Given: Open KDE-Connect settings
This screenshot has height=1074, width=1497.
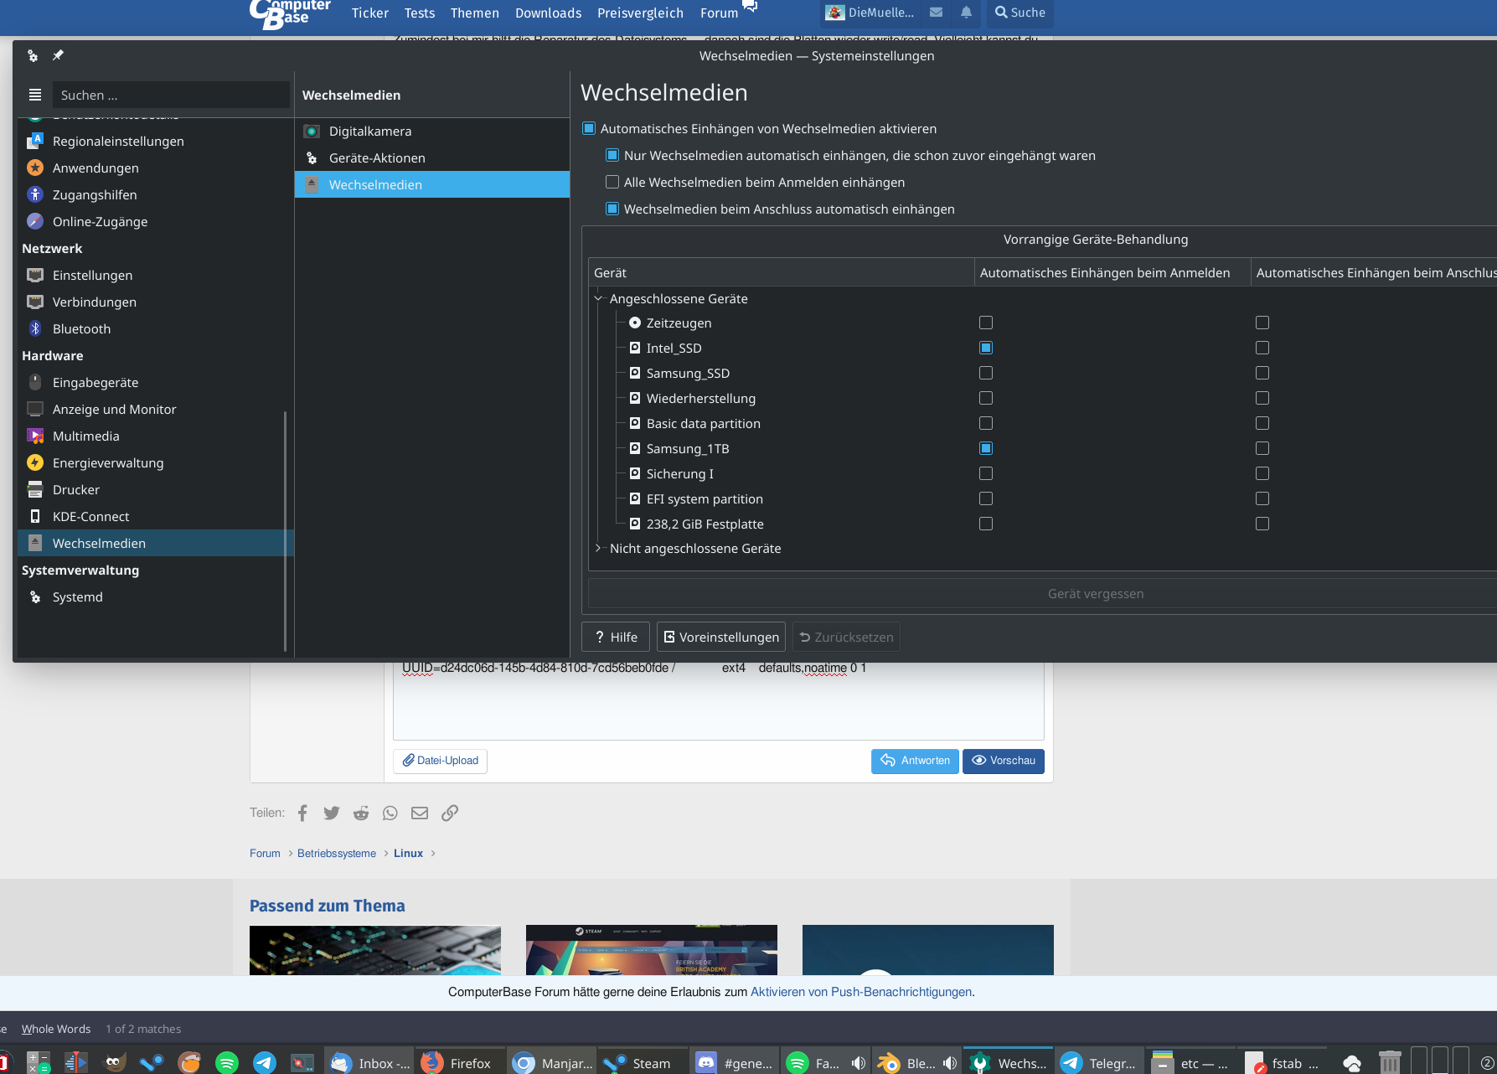Looking at the screenshot, I should [90, 516].
